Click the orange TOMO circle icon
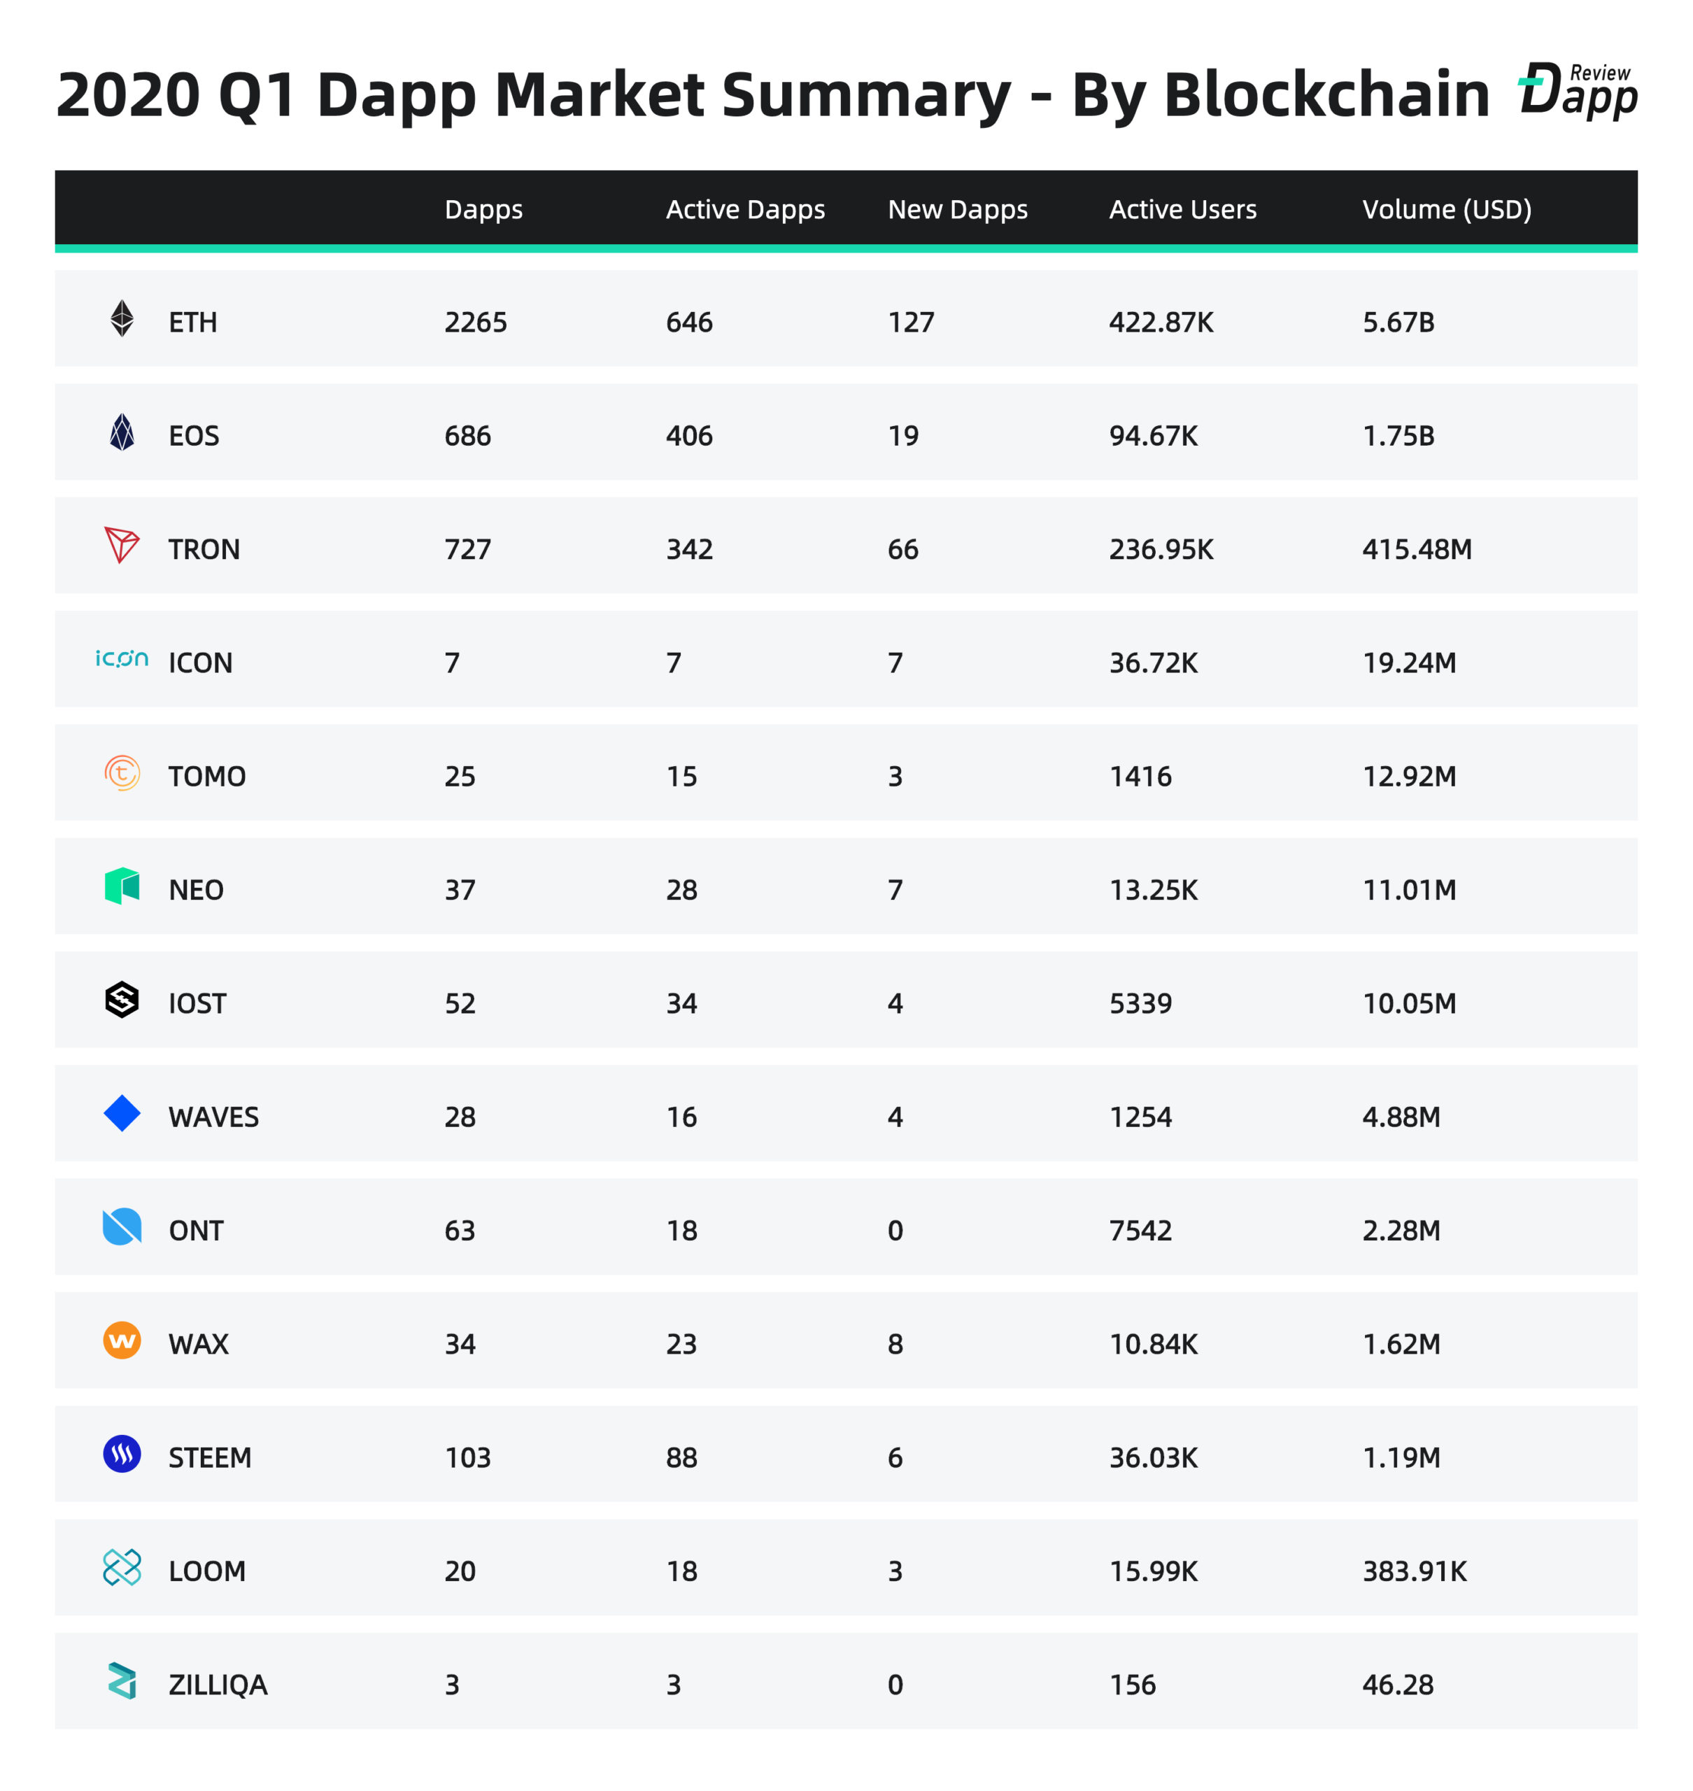The width and height of the screenshot is (1693, 1791). pos(122,773)
